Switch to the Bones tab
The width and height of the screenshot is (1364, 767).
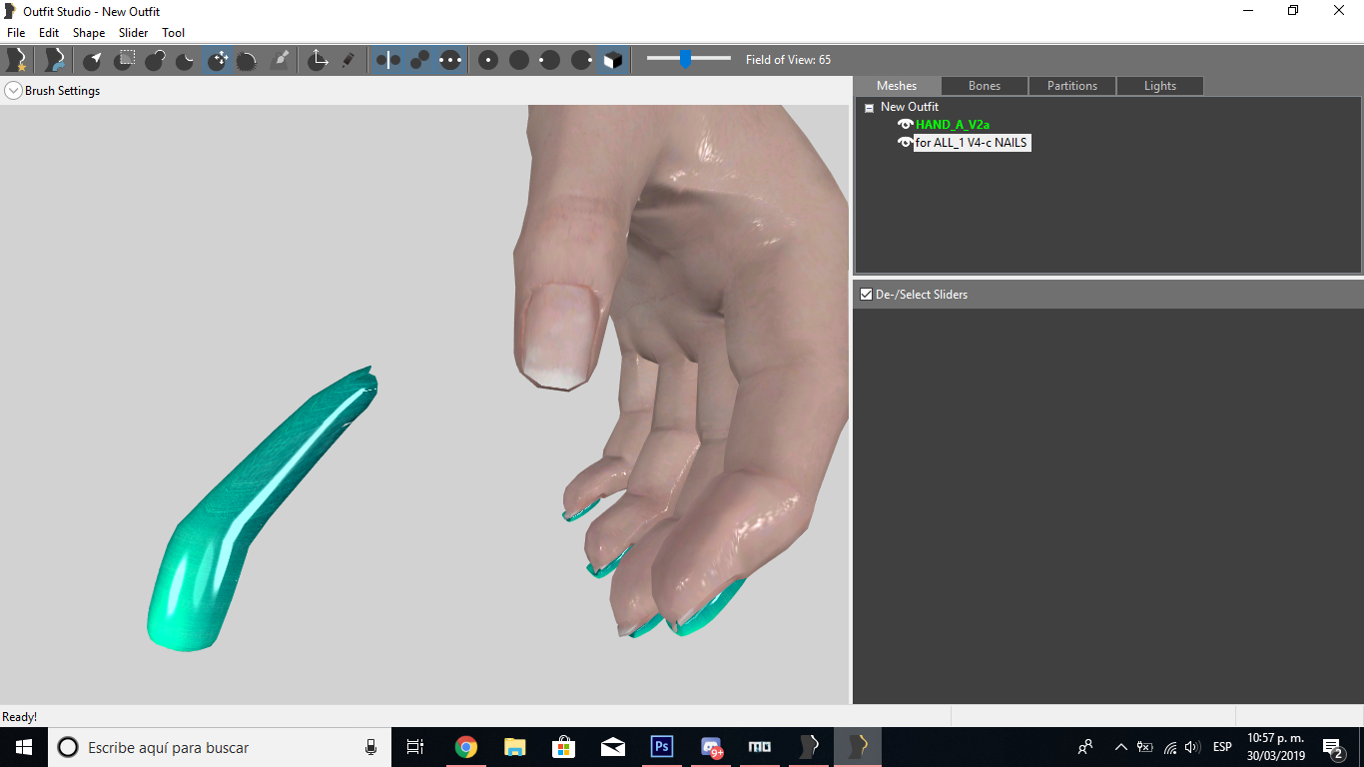985,86
